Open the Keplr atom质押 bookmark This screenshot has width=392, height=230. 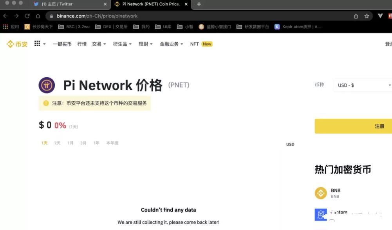(x=298, y=27)
